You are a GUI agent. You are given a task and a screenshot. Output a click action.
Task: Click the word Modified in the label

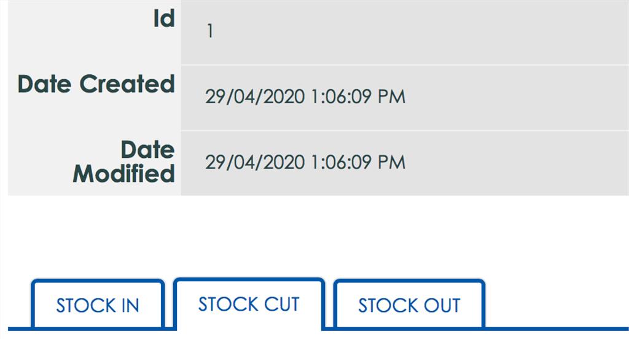tap(123, 174)
